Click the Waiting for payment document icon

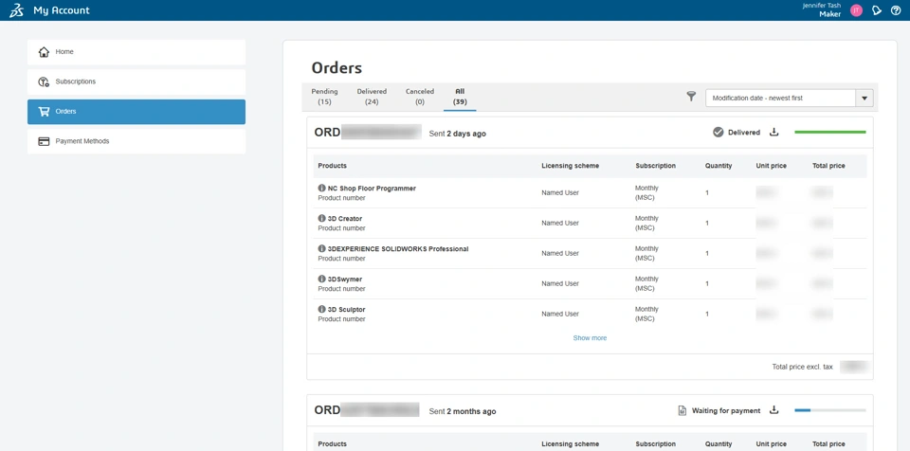(x=682, y=410)
